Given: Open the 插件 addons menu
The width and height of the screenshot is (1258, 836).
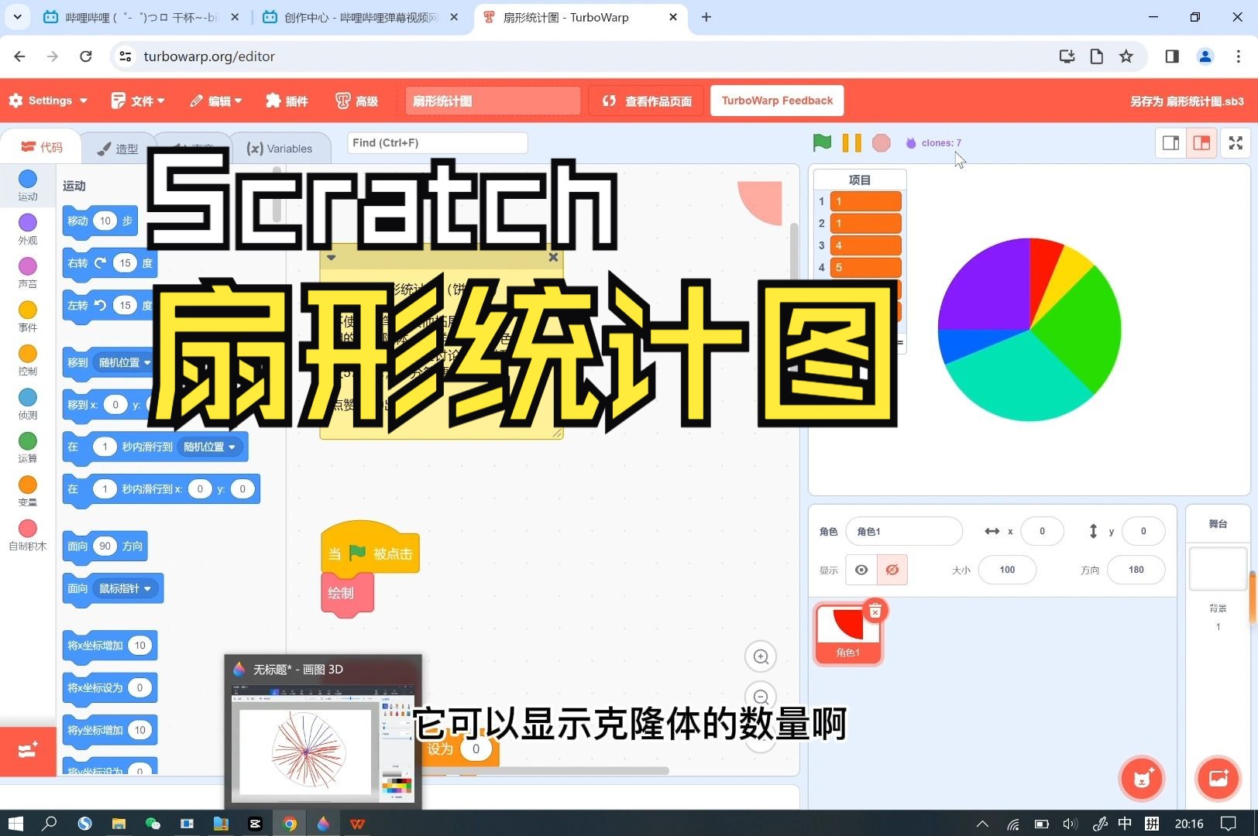Looking at the screenshot, I should (287, 101).
